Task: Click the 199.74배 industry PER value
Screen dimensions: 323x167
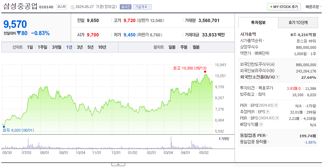Action: (x=308, y=136)
